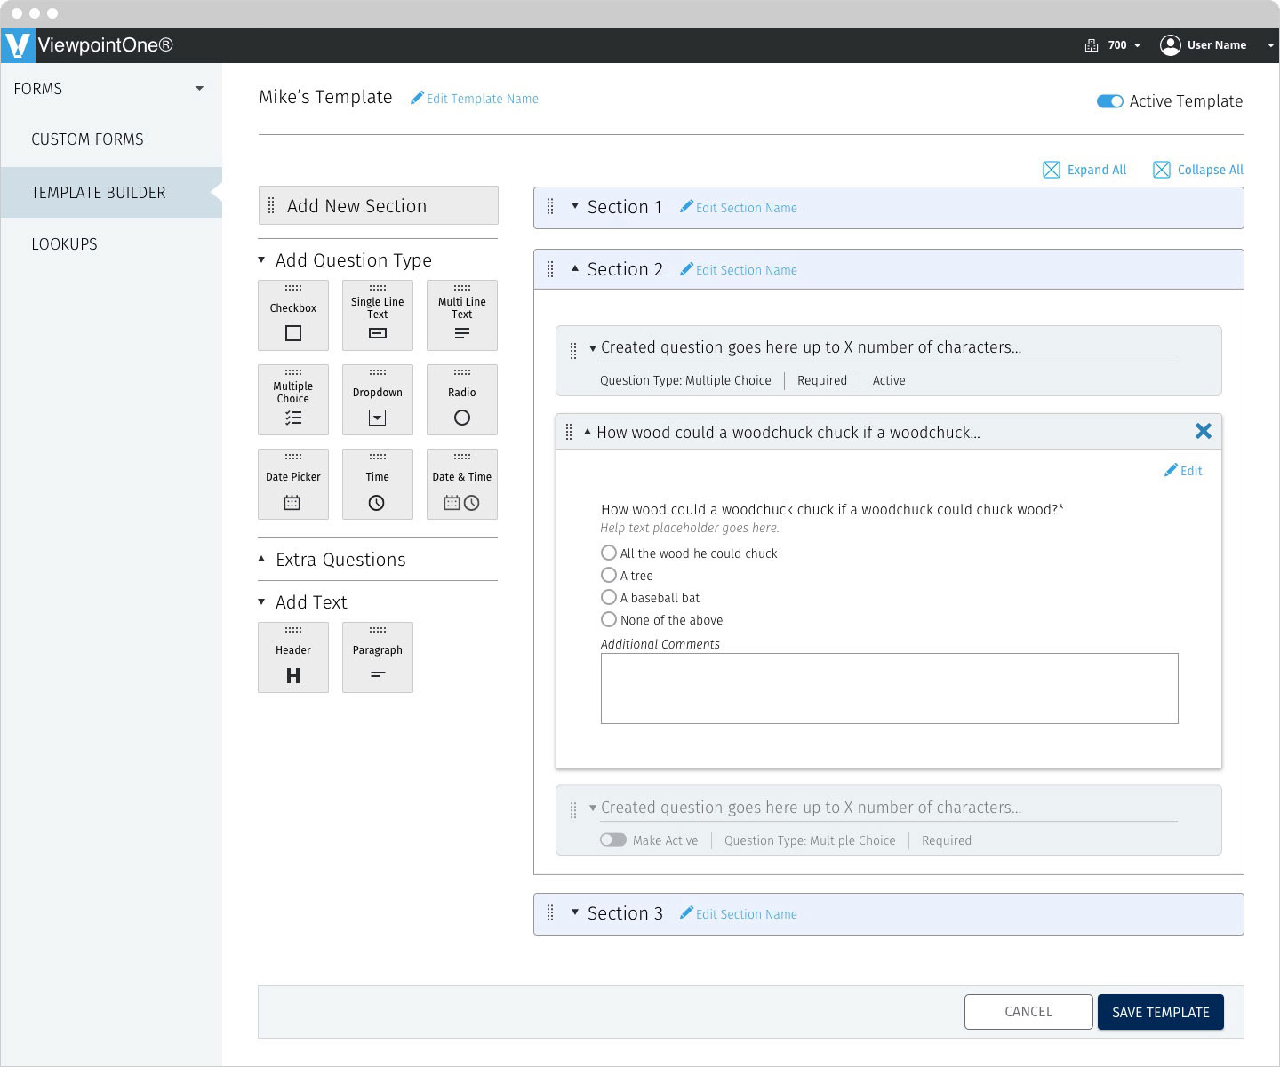Click the Additional Comments text box
The image size is (1280, 1067).
(x=890, y=689)
